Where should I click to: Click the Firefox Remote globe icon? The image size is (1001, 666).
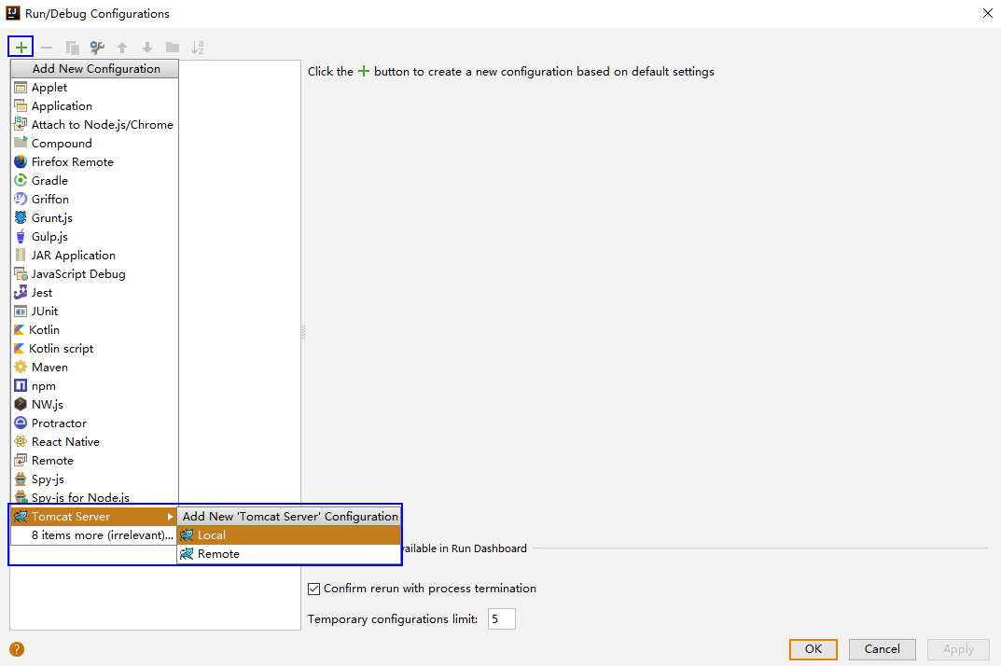(21, 162)
